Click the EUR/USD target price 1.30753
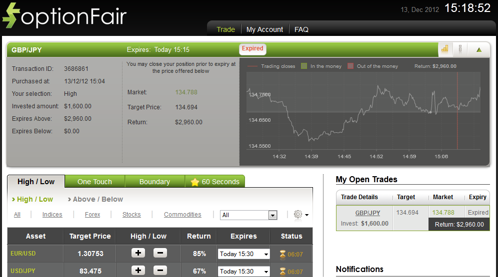The image size is (498, 277). (x=90, y=254)
